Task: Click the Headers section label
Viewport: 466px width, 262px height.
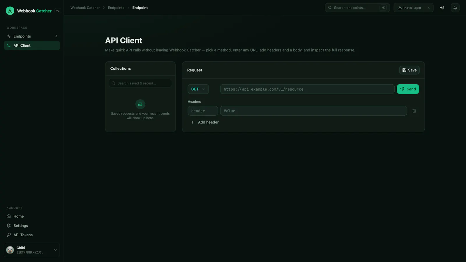Action: (x=194, y=102)
